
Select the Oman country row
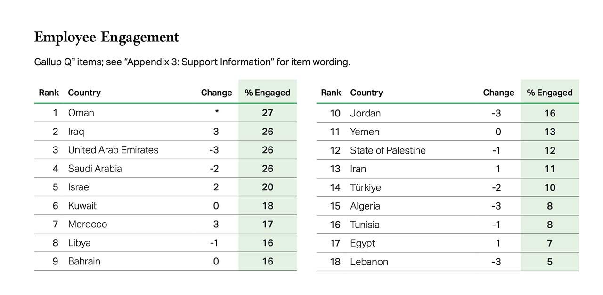click(x=165, y=113)
